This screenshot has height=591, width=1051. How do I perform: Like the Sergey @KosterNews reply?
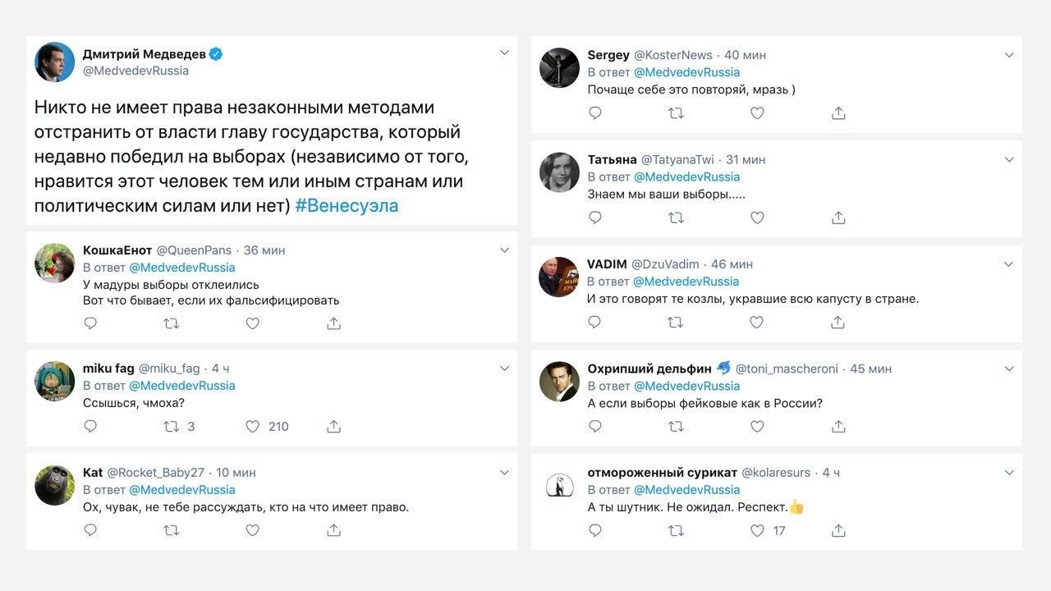(757, 113)
